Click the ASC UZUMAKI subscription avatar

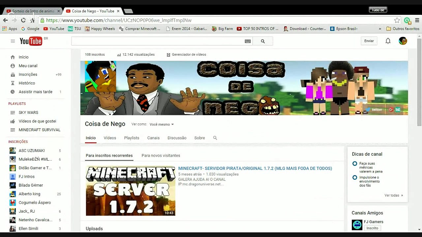pos(13,150)
